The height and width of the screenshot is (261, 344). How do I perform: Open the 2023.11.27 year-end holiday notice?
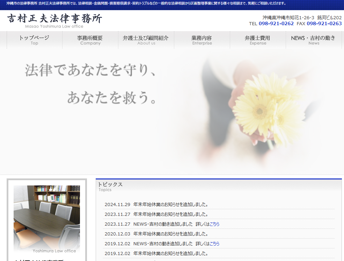coord(156,214)
